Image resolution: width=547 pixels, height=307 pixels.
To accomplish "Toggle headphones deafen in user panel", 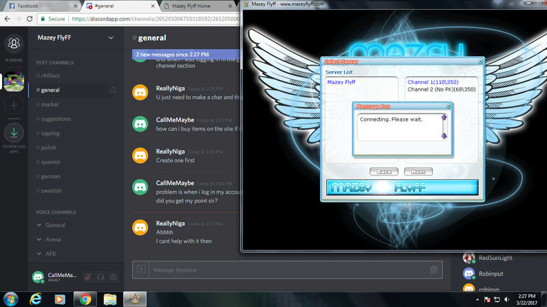I will click(101, 277).
